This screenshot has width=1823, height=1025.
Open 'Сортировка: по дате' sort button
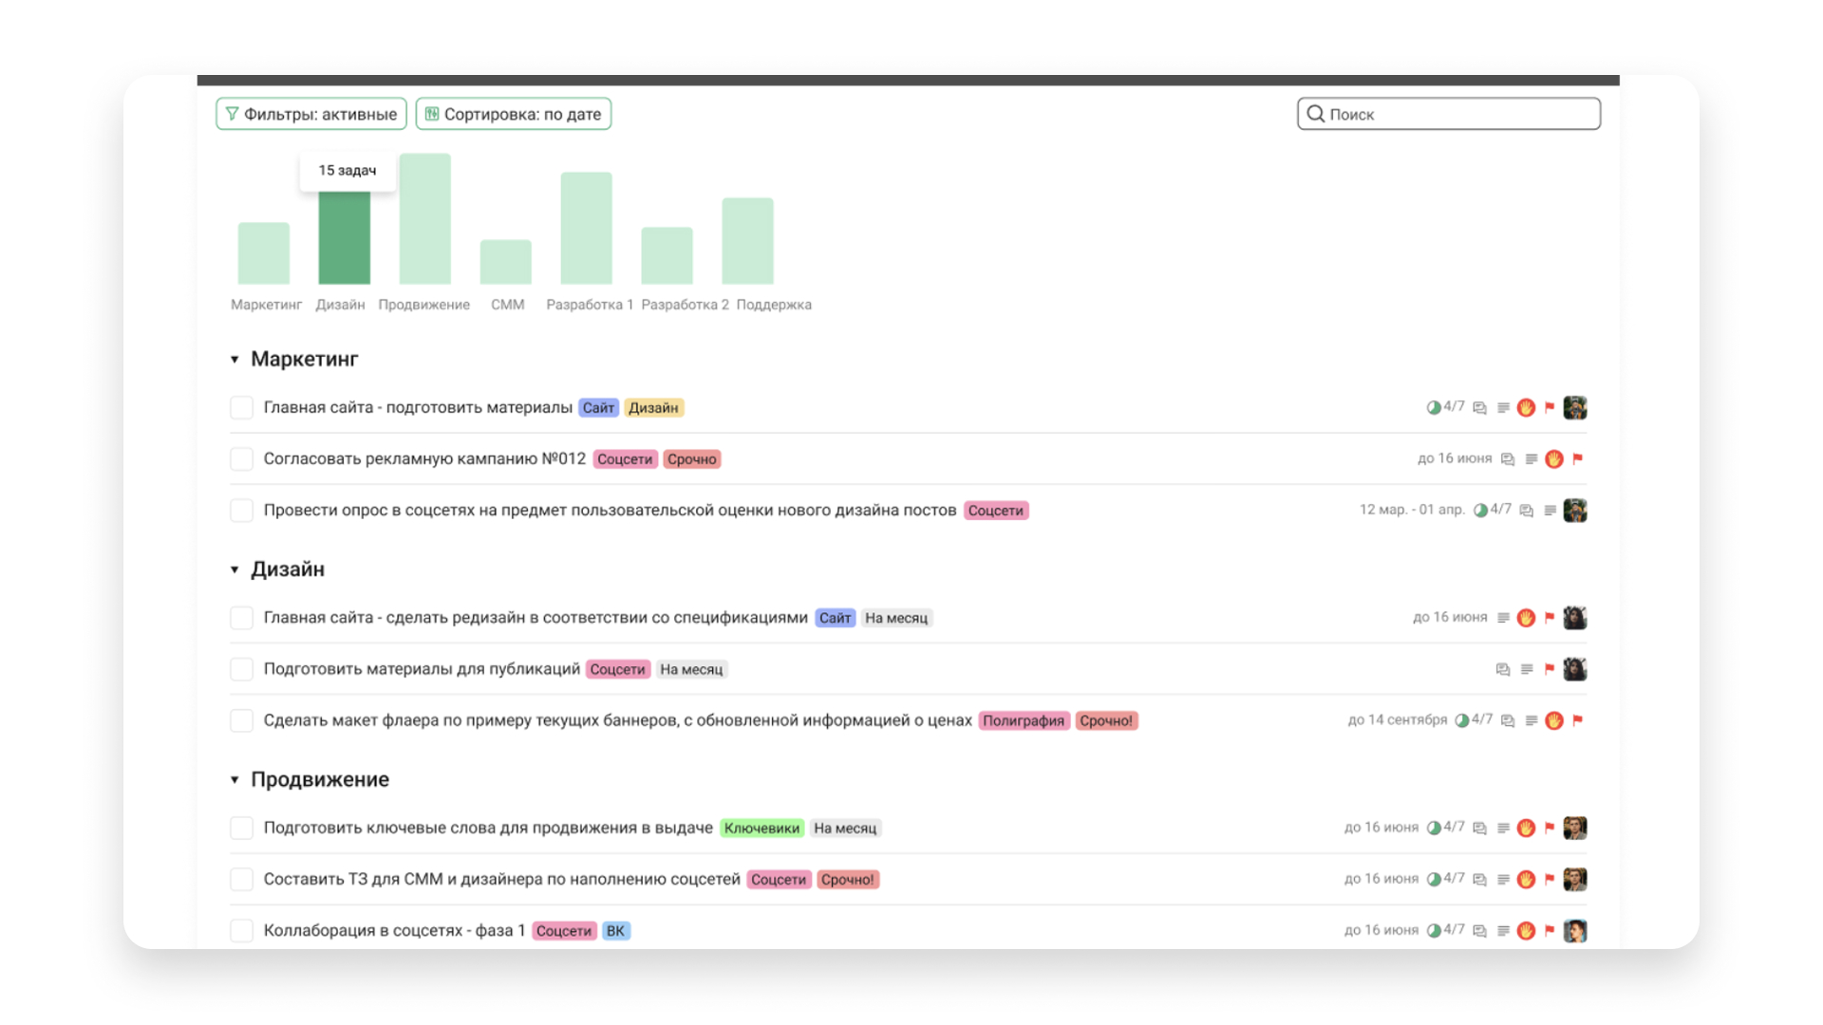point(513,114)
